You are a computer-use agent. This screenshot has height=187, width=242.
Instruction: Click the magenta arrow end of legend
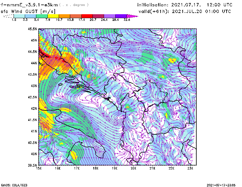click(x=132, y=16)
